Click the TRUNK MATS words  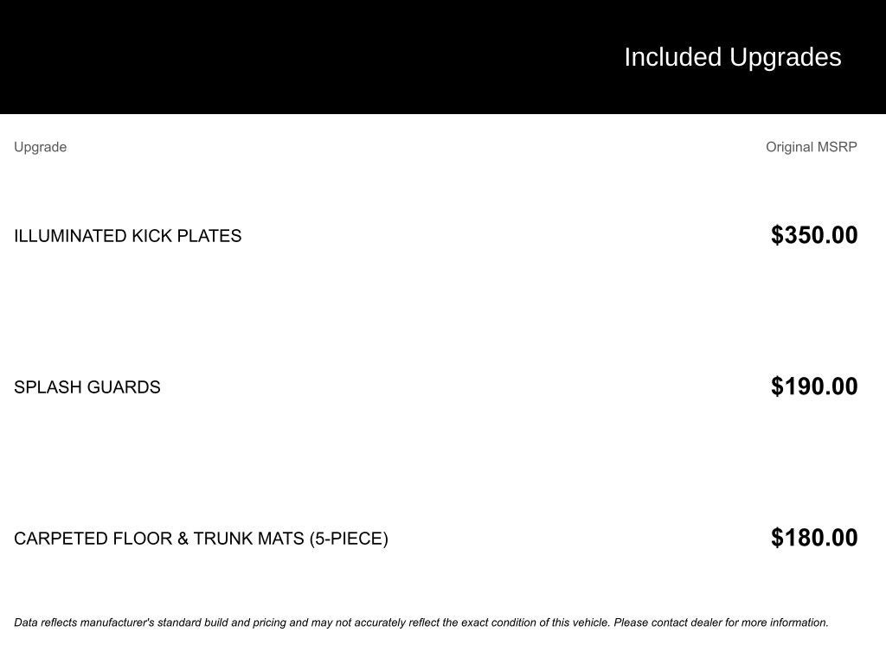click(248, 539)
